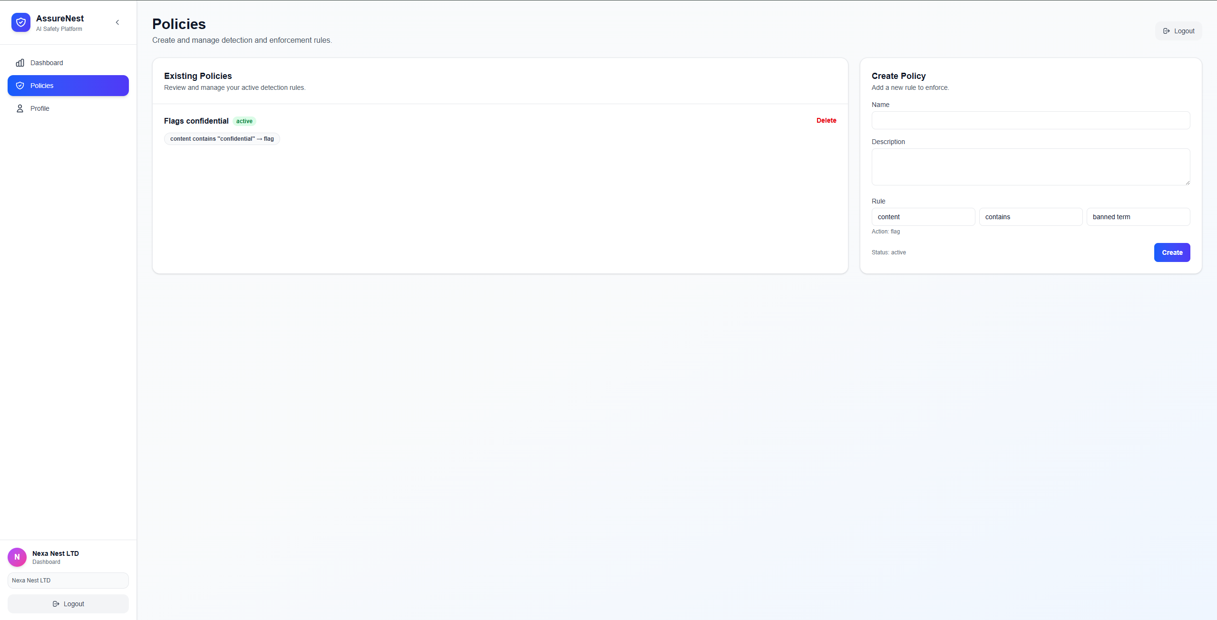
Task: Click the AssureNest shield logo icon
Action: pyautogui.click(x=21, y=22)
